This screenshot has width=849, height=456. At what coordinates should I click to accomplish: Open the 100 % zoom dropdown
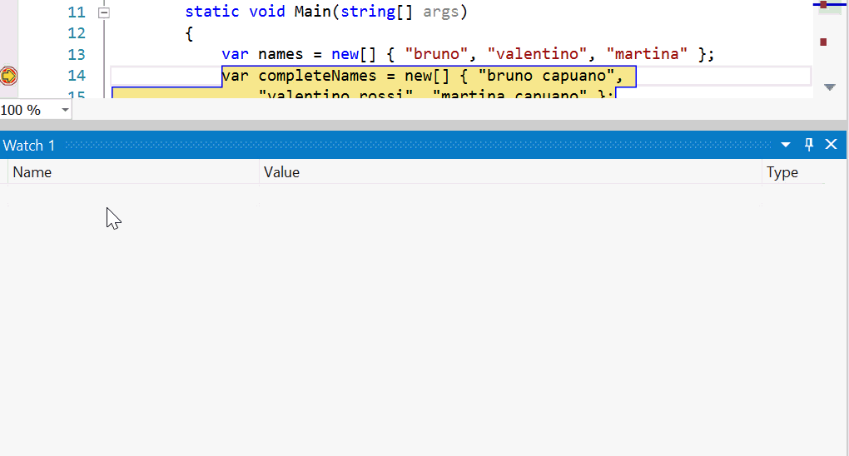65,110
